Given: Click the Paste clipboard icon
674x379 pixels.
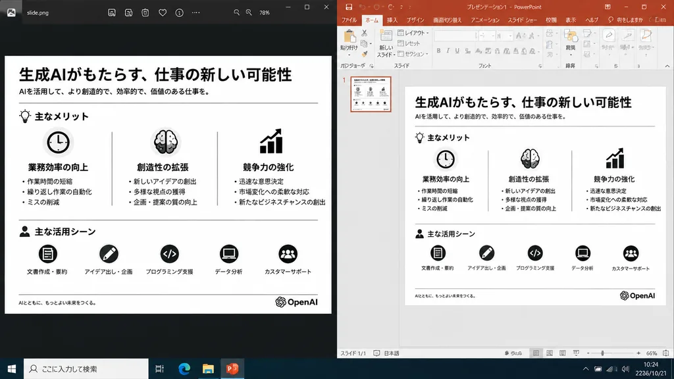Looking at the screenshot, I should click(349, 37).
